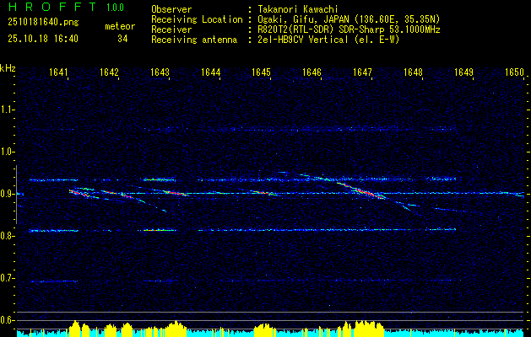Click the HROFFT title text
This screenshot has height=337, width=531.
(52, 7)
